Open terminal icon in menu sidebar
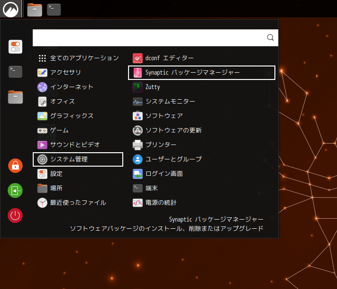This screenshot has width=337, height=289. tap(15, 72)
